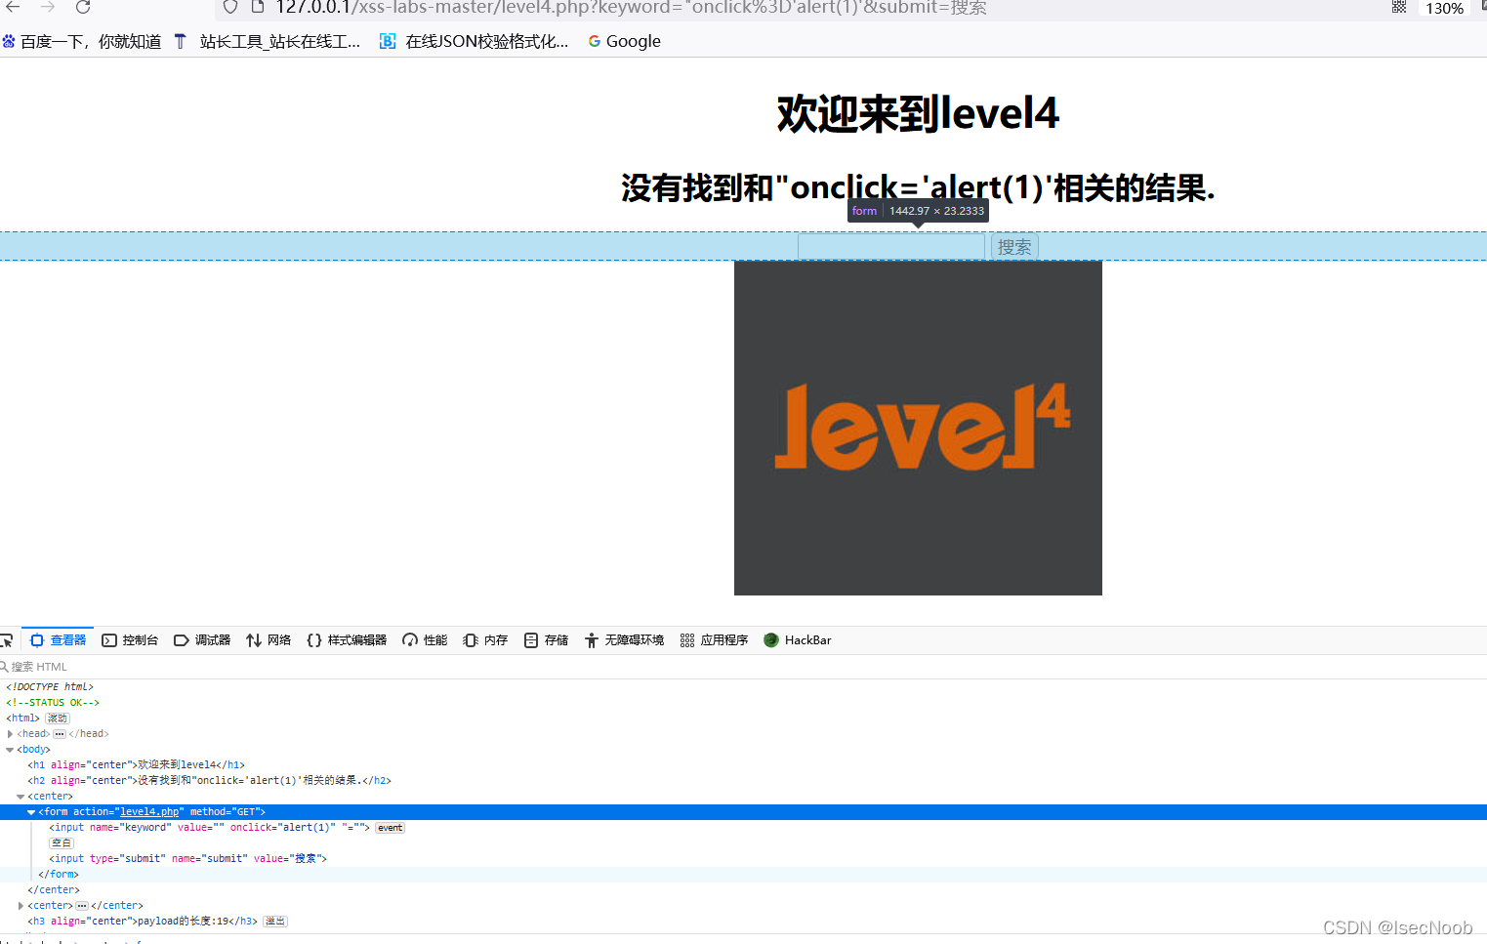Open the 内存 (Memory) panel
The height and width of the screenshot is (944, 1487).
484,639
